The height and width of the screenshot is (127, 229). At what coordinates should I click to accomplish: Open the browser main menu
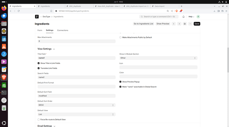coord(226,11)
